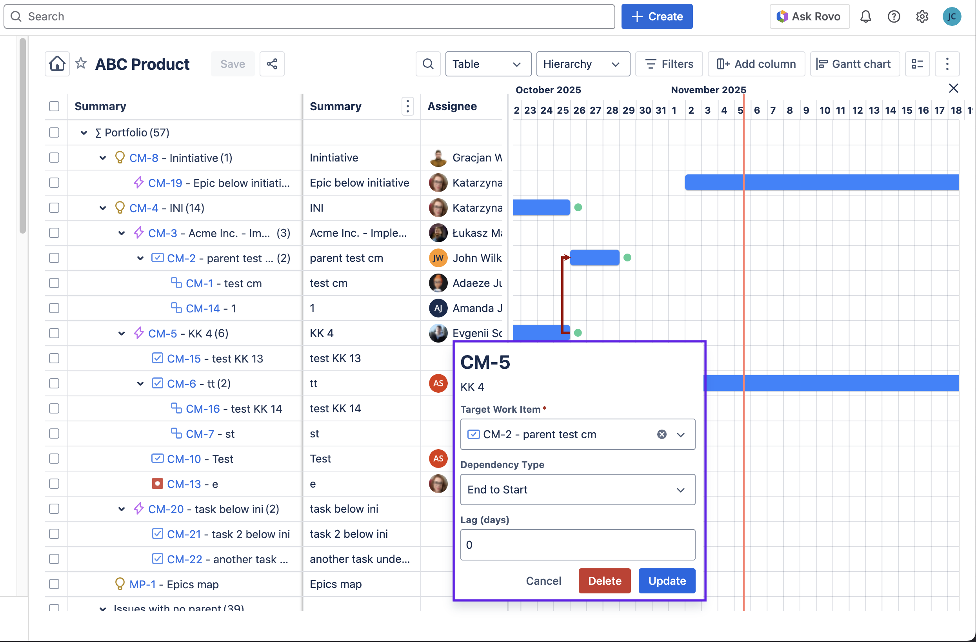Click the magnifier search icon in toolbar
Screen dimensions: 976x642
tap(428, 64)
